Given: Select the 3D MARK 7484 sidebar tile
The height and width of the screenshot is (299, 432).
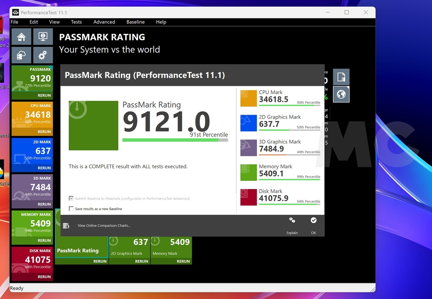Looking at the screenshot, I should [x=32, y=188].
